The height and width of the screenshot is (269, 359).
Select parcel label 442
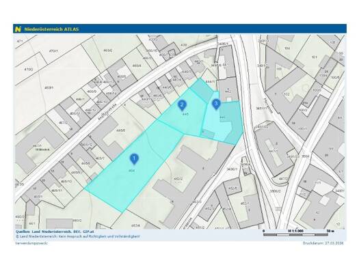(228, 91)
